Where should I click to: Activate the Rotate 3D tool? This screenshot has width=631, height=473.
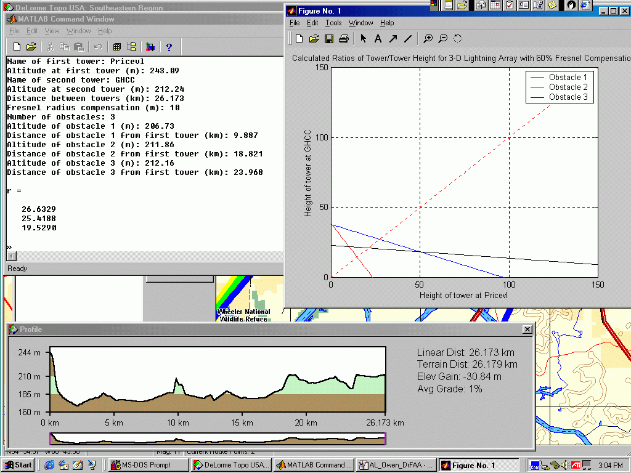click(458, 39)
